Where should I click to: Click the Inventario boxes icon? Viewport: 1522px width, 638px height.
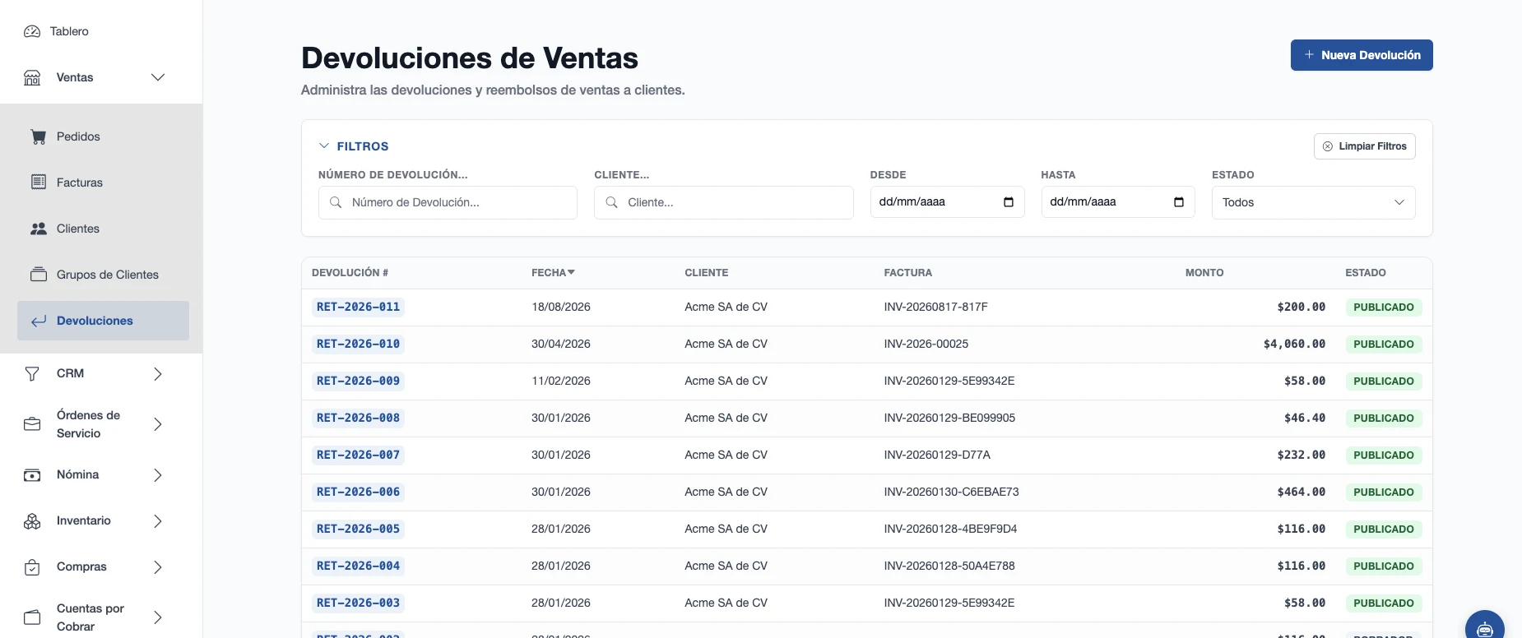point(32,521)
